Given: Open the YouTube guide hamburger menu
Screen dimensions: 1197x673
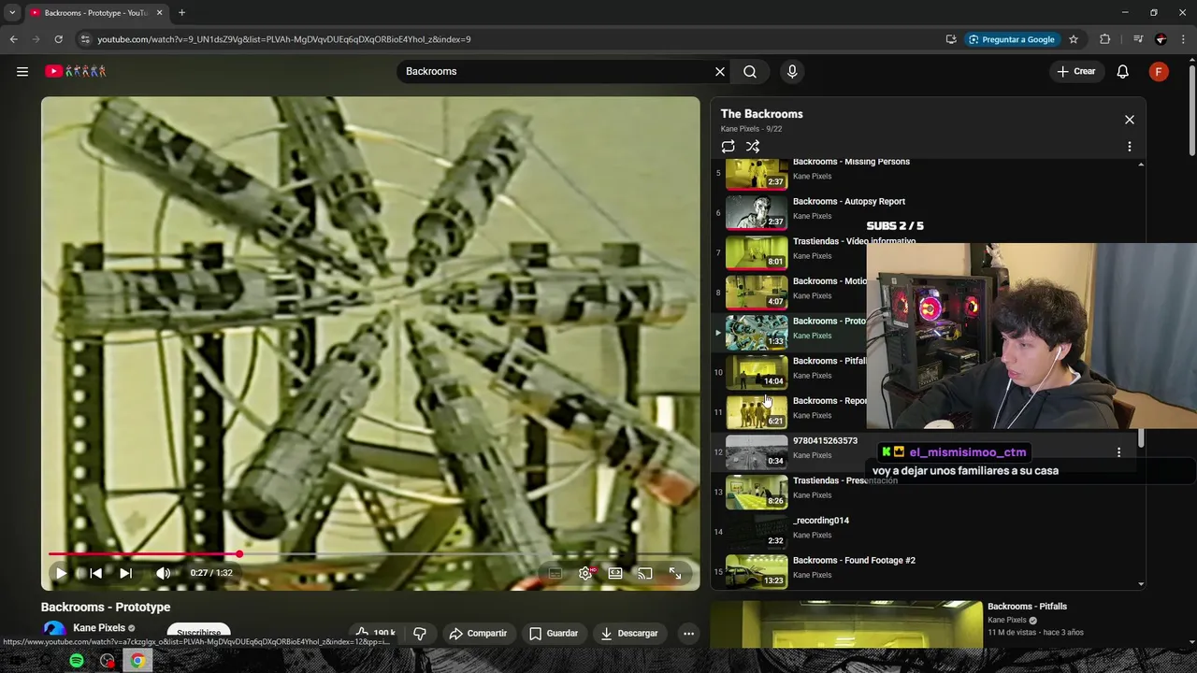Looking at the screenshot, I should click(22, 71).
